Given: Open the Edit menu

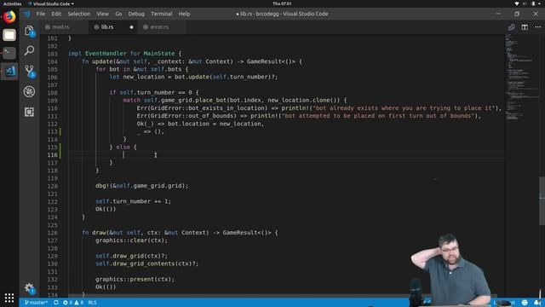Looking at the screenshot, I should click(x=56, y=14).
